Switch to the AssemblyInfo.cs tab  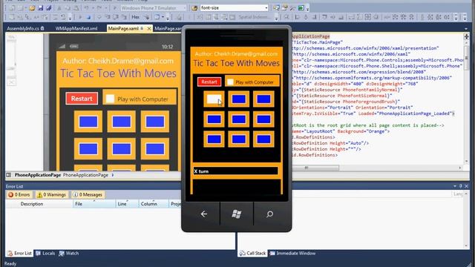tap(25, 28)
